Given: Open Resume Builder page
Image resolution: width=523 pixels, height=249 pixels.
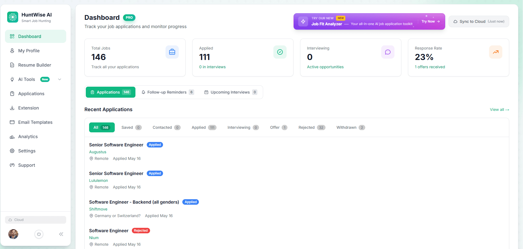Looking at the screenshot, I should click(36, 65).
